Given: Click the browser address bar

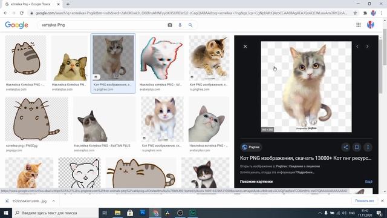Looking at the screenshot, I should (191, 13).
